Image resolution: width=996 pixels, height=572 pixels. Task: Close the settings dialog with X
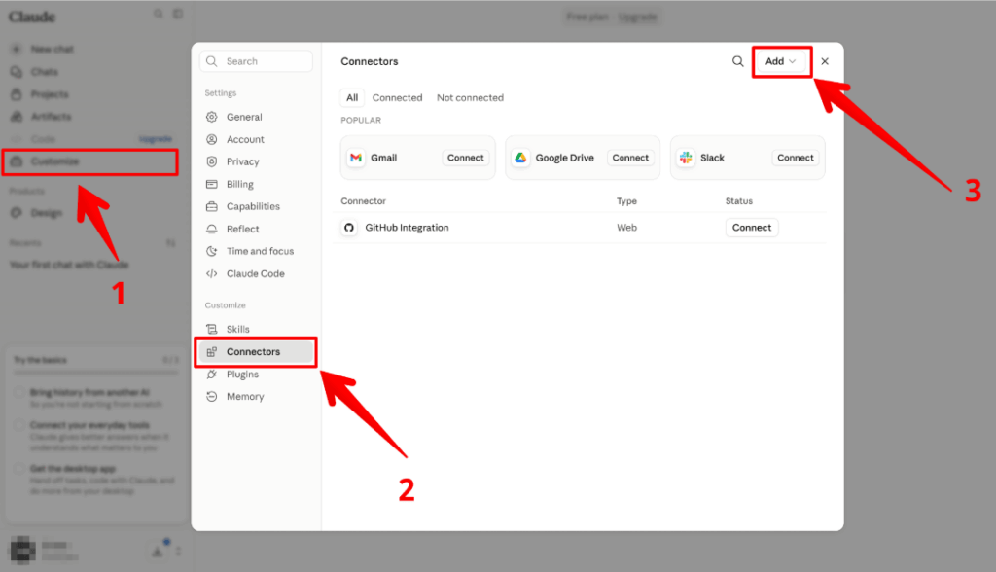(x=825, y=61)
